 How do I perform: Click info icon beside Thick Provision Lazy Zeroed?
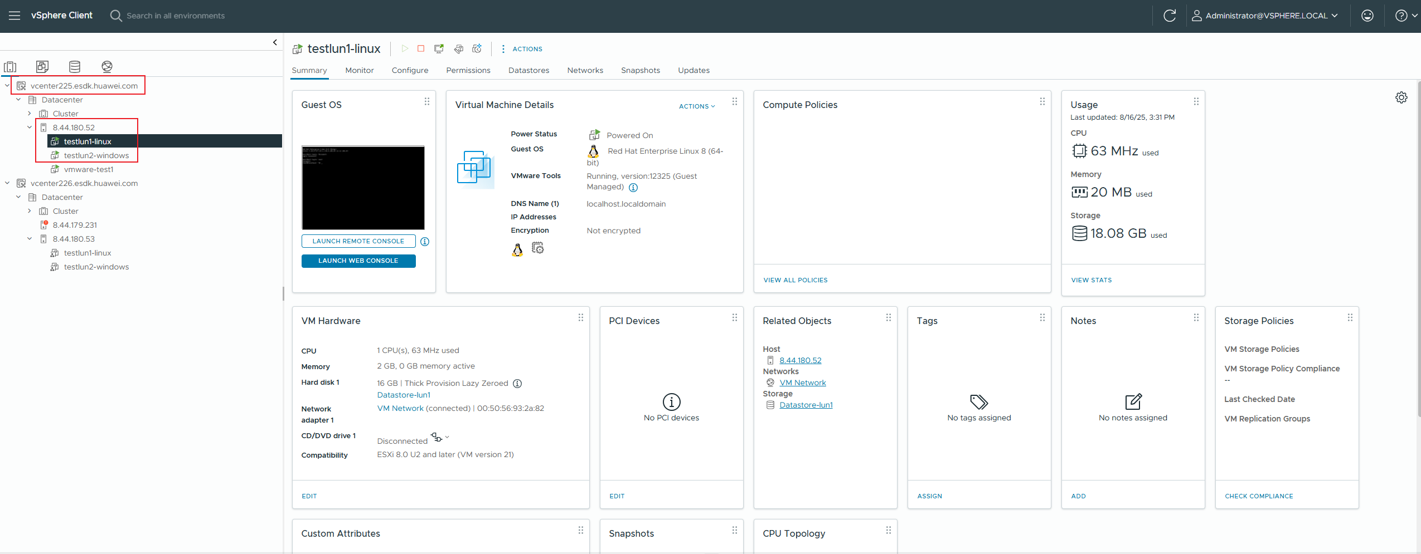(x=517, y=384)
